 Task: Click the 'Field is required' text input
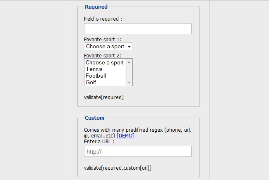pos(137,28)
